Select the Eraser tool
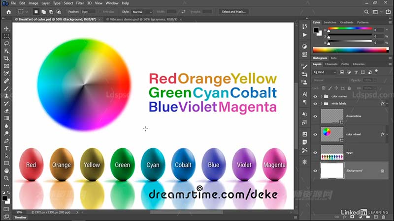Screen dimensions: 394x221 [x=6, y=111]
